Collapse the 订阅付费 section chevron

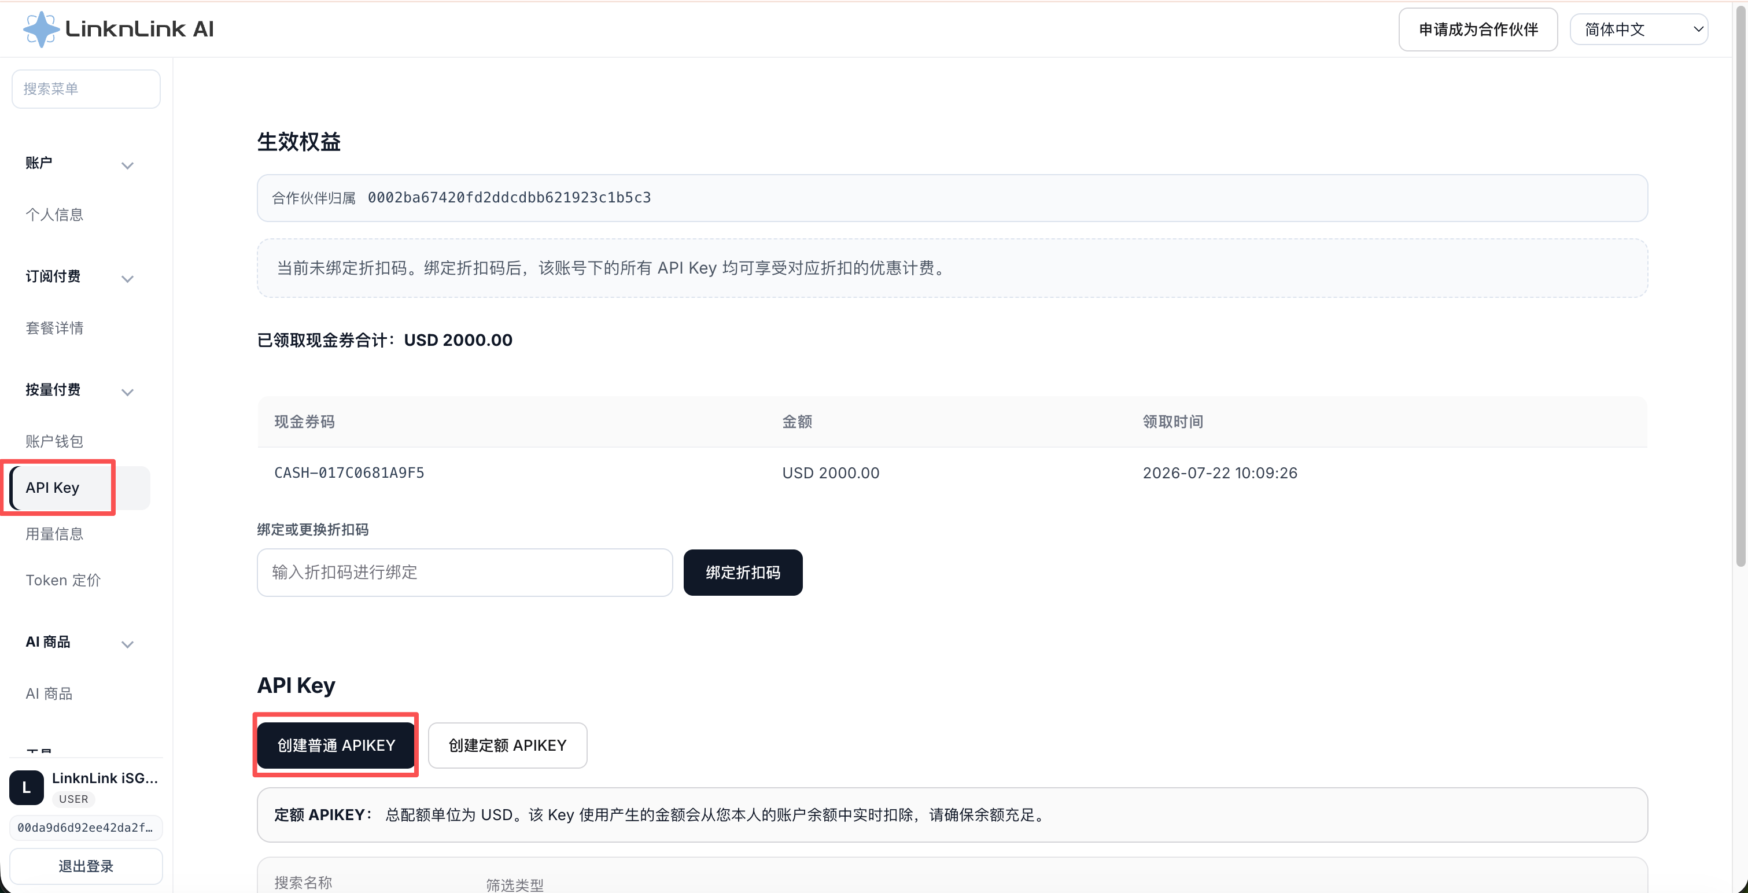(127, 278)
